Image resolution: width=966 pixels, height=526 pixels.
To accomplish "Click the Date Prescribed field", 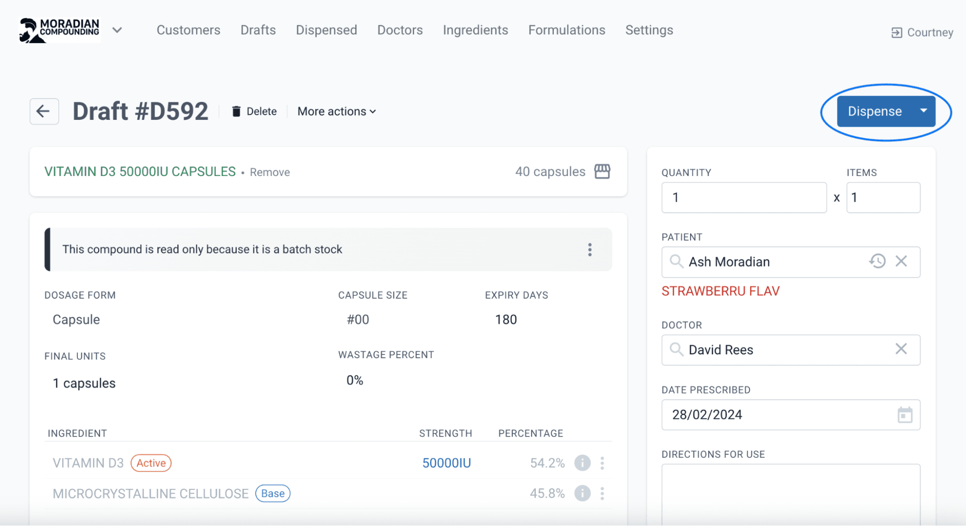I will [791, 415].
